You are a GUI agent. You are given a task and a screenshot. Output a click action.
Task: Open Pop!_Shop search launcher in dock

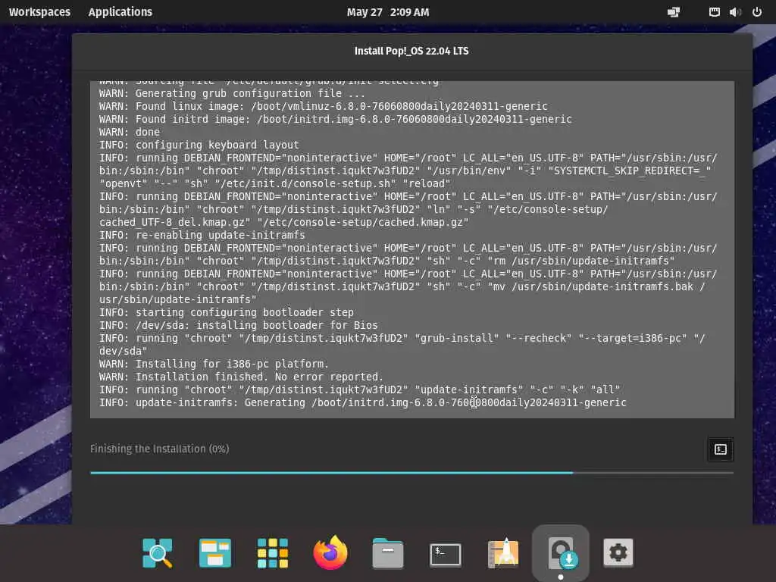pos(158,552)
